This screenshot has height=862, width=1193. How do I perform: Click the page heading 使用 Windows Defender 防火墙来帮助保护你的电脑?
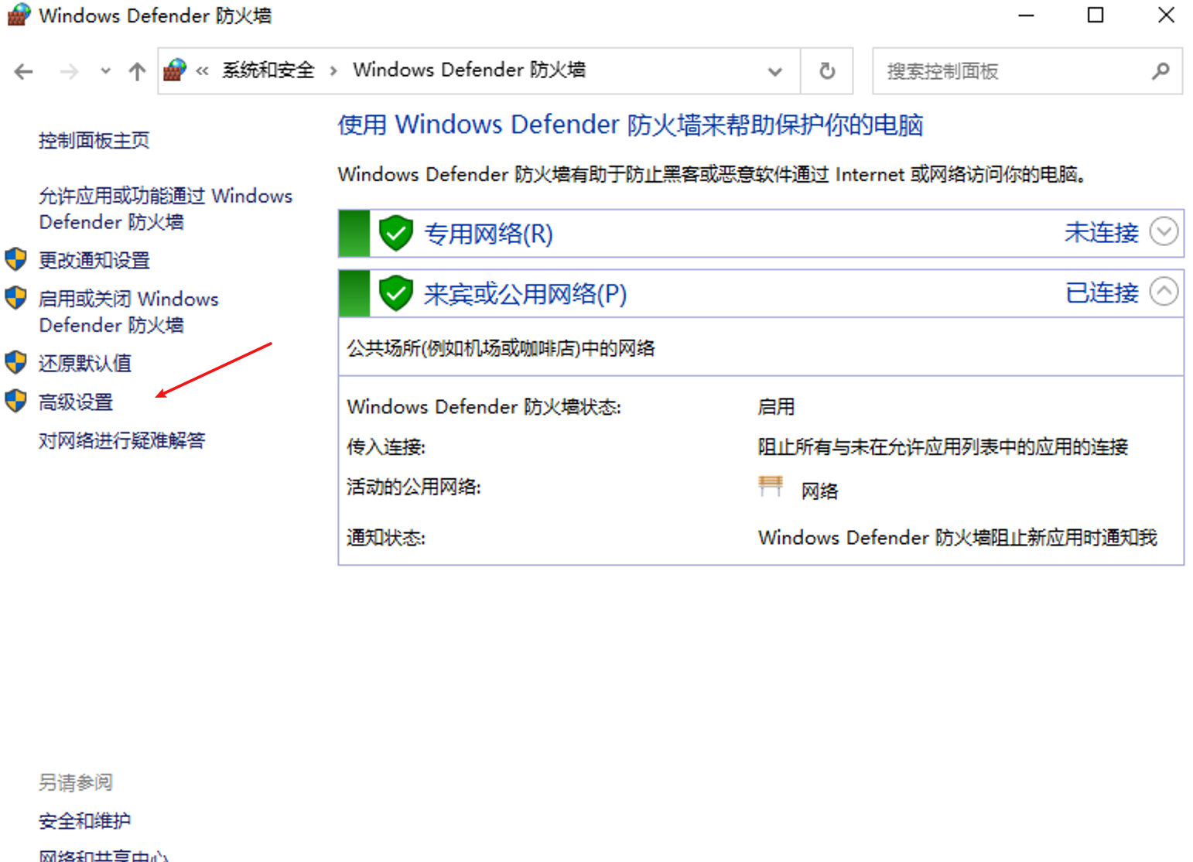631,125
